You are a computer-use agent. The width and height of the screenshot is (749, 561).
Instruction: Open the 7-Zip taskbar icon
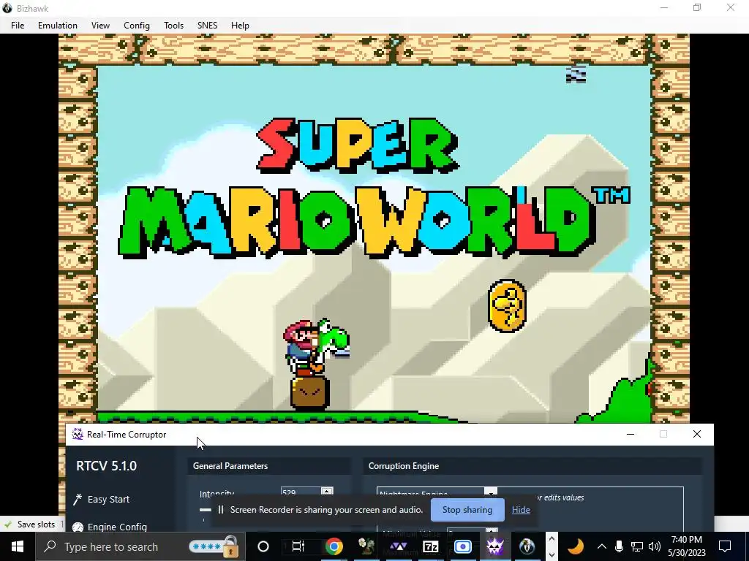[430, 546]
